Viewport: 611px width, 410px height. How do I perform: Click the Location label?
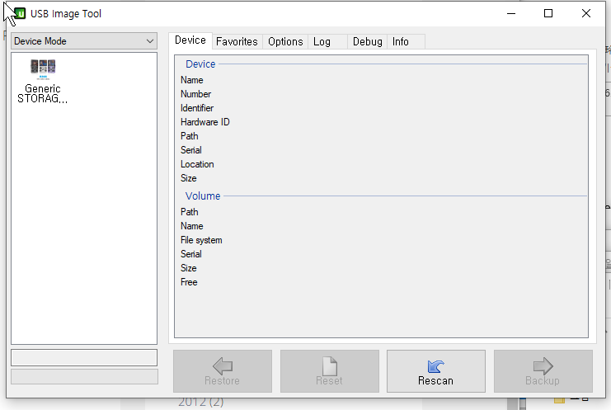point(197,164)
